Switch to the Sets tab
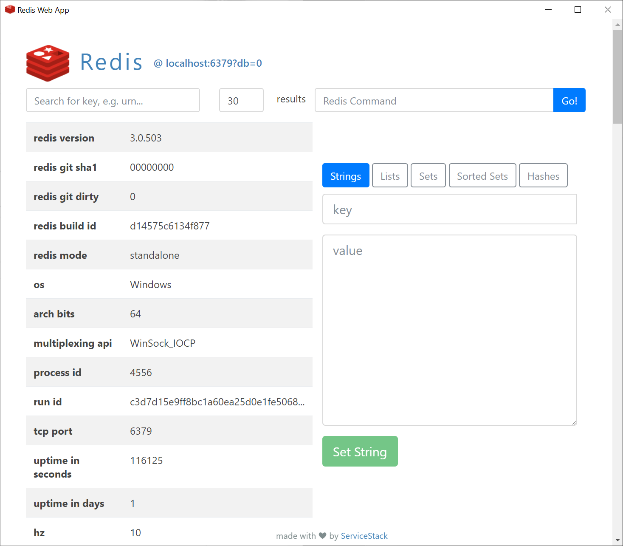The width and height of the screenshot is (623, 546). coord(428,175)
